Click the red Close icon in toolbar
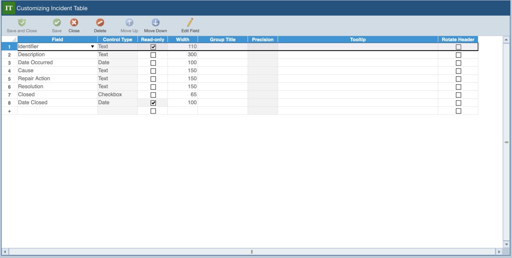The height and width of the screenshot is (258, 512). click(74, 23)
